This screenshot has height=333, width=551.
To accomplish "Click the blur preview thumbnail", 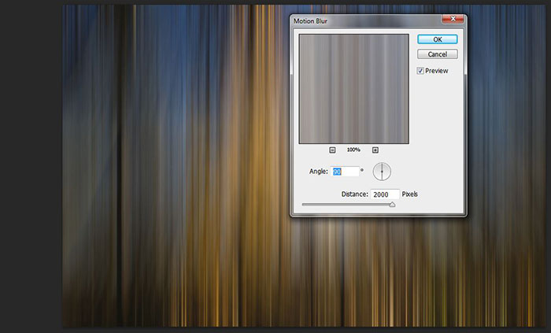I will point(354,89).
